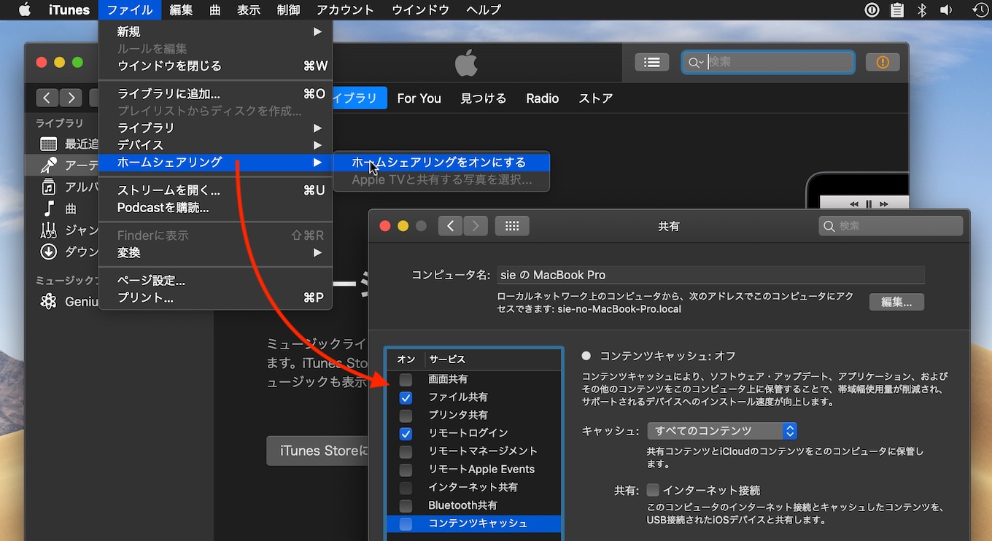Open the ヘルプ menu
This screenshot has height=541, width=992.
484,9
